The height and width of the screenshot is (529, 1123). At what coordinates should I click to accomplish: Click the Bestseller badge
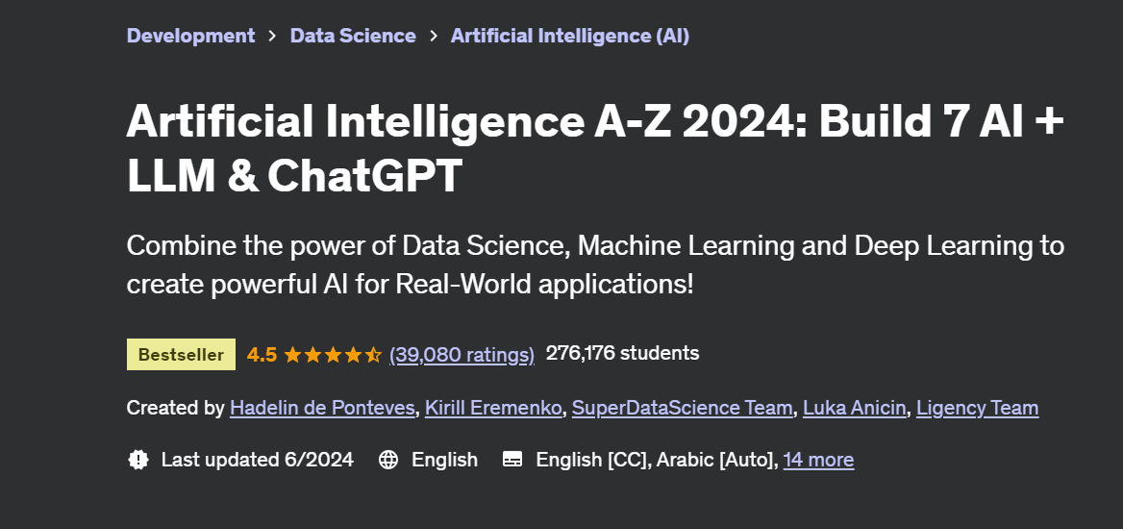click(x=181, y=354)
